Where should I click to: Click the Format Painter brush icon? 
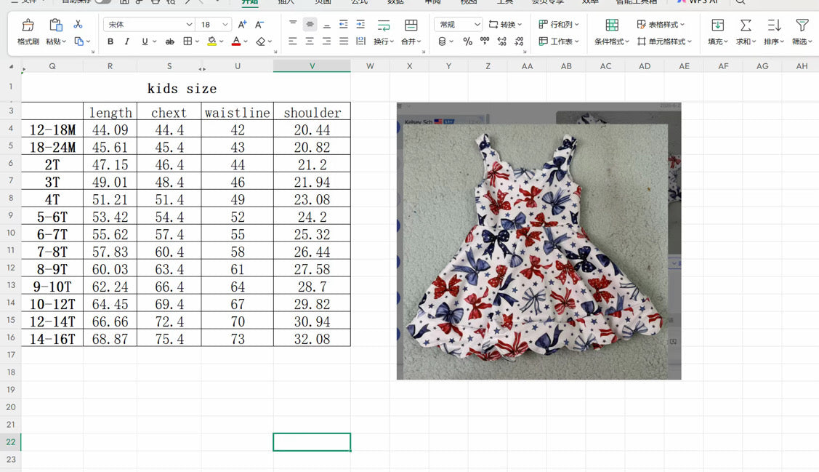point(28,25)
